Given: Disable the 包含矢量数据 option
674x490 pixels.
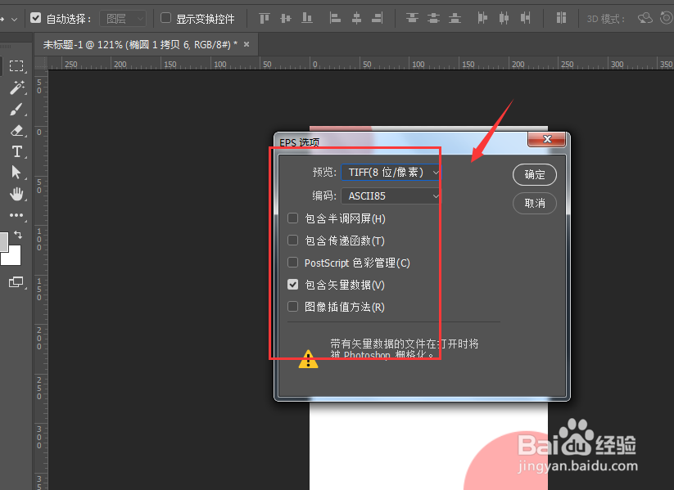Looking at the screenshot, I should (292, 284).
